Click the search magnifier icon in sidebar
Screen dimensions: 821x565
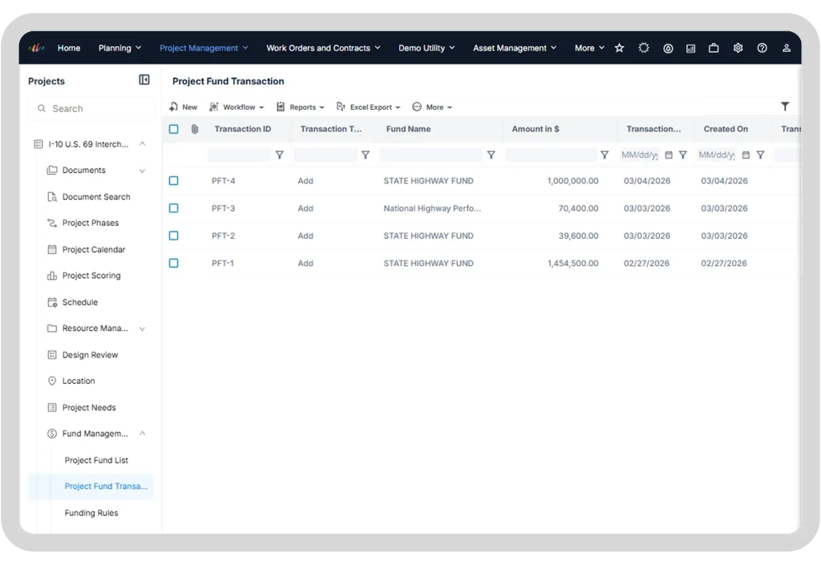tap(42, 108)
